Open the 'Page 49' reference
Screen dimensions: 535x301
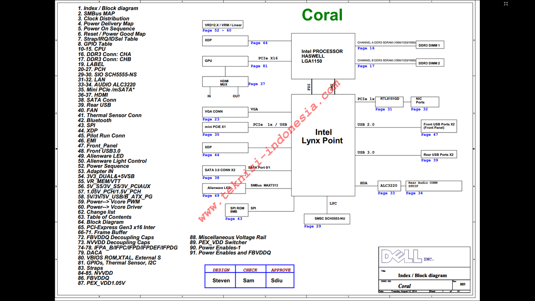tap(211, 196)
